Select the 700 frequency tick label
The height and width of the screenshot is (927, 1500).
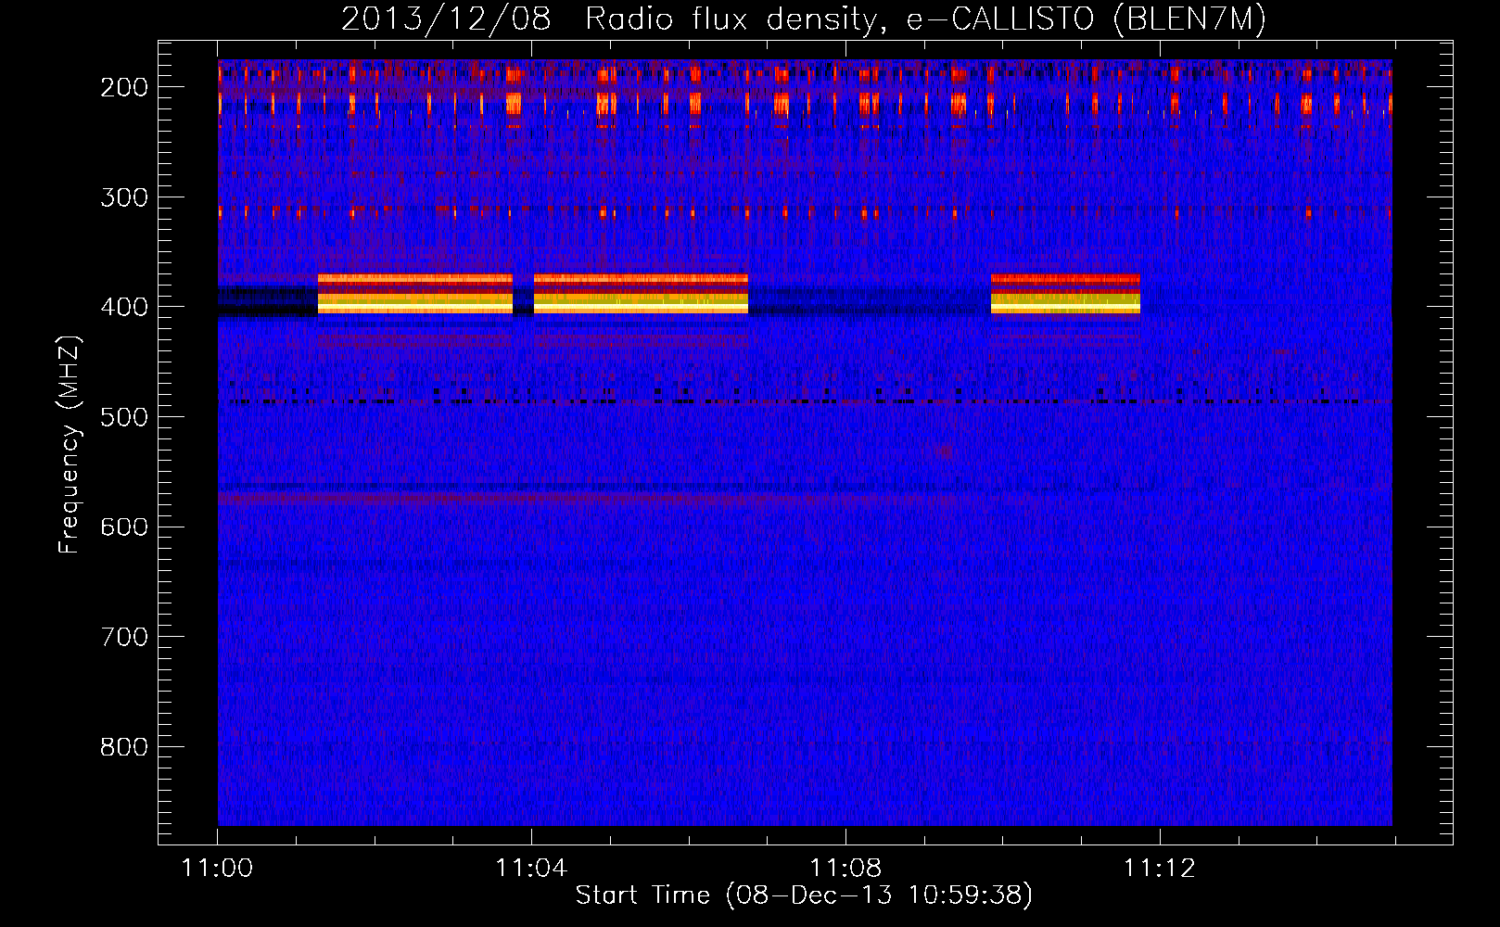point(124,638)
